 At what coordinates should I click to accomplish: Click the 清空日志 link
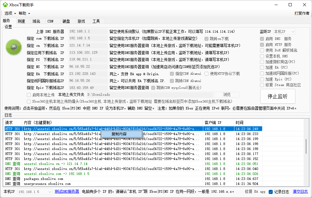pos(300,192)
